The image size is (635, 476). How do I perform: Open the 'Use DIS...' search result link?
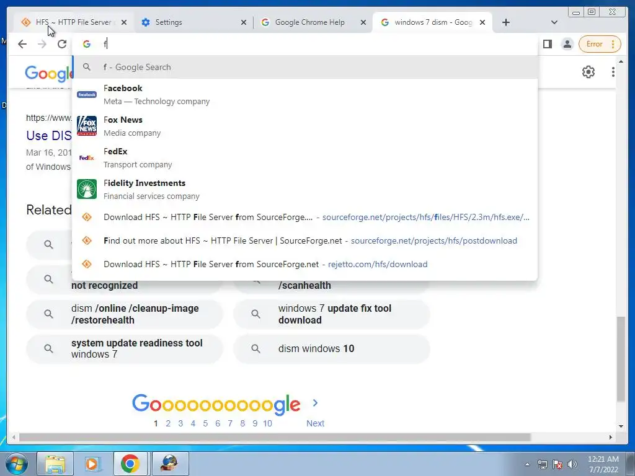click(48, 136)
